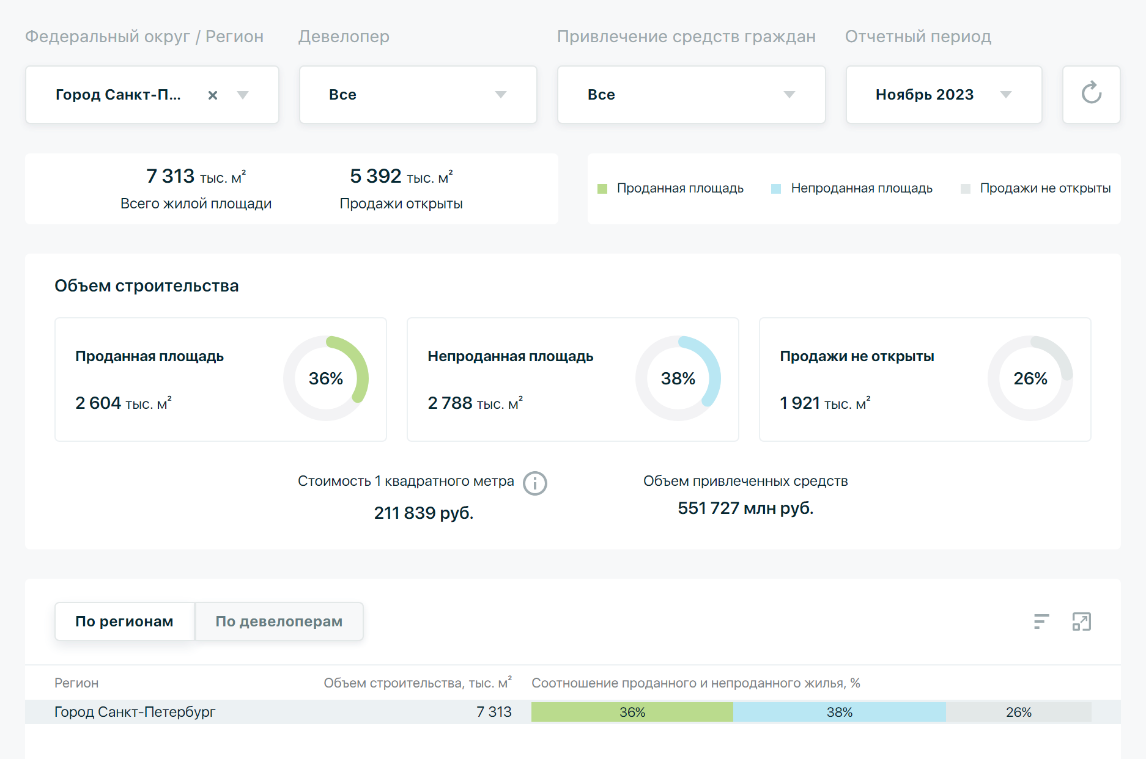Screen dimensions: 1146x759
Task: Expand the Девелопер dropdown showing Все
Action: [x=418, y=95]
